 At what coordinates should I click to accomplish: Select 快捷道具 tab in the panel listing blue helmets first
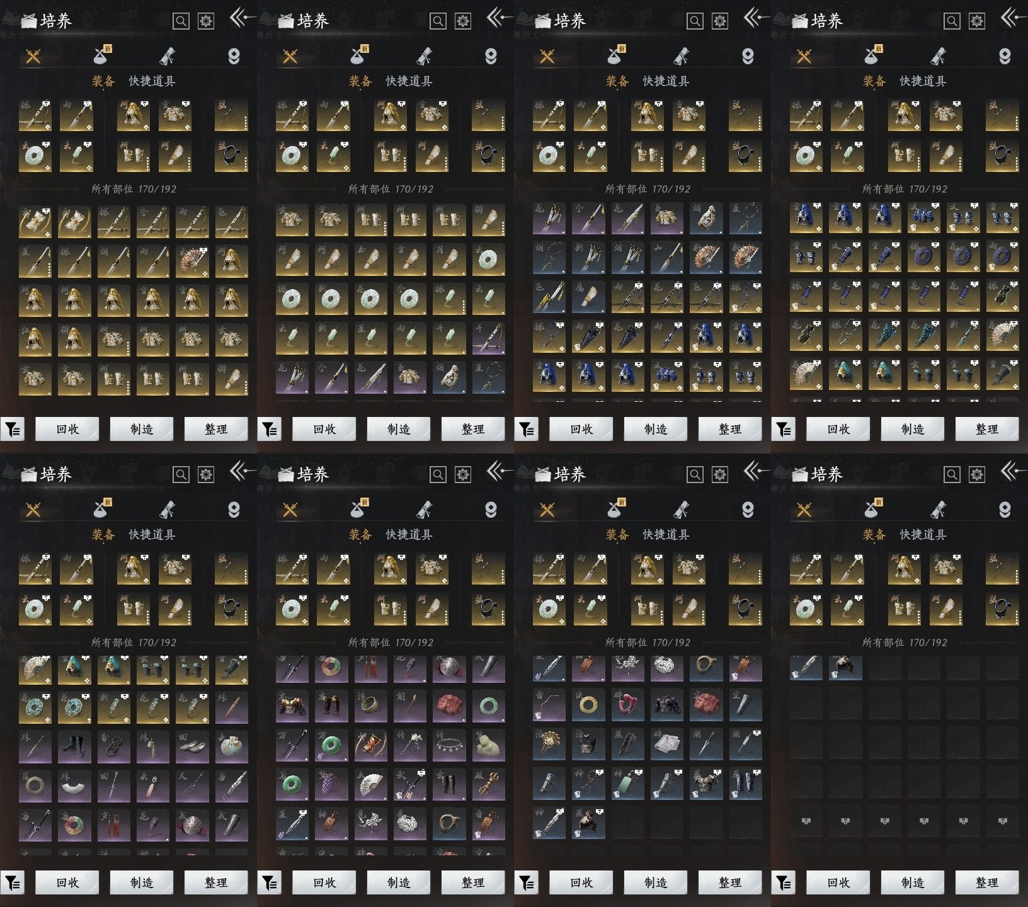click(x=923, y=81)
